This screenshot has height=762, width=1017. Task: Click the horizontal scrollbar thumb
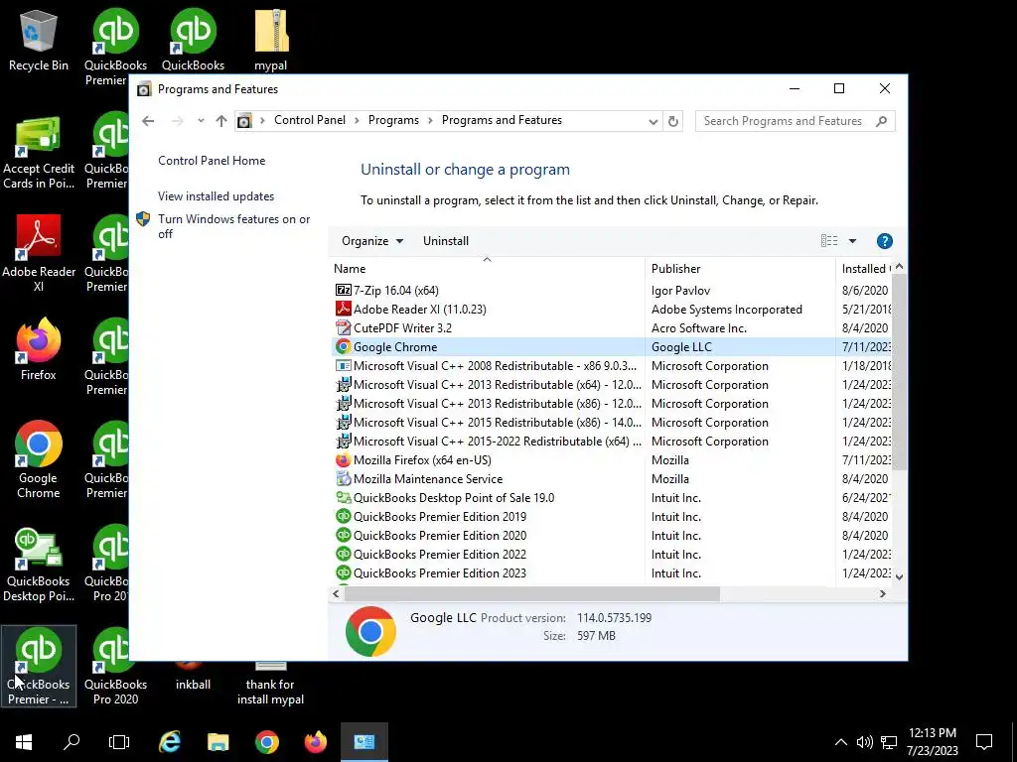530,593
